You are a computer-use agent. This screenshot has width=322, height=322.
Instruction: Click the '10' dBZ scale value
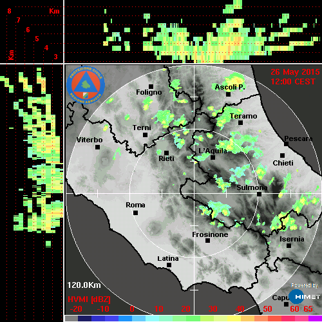point(158,309)
